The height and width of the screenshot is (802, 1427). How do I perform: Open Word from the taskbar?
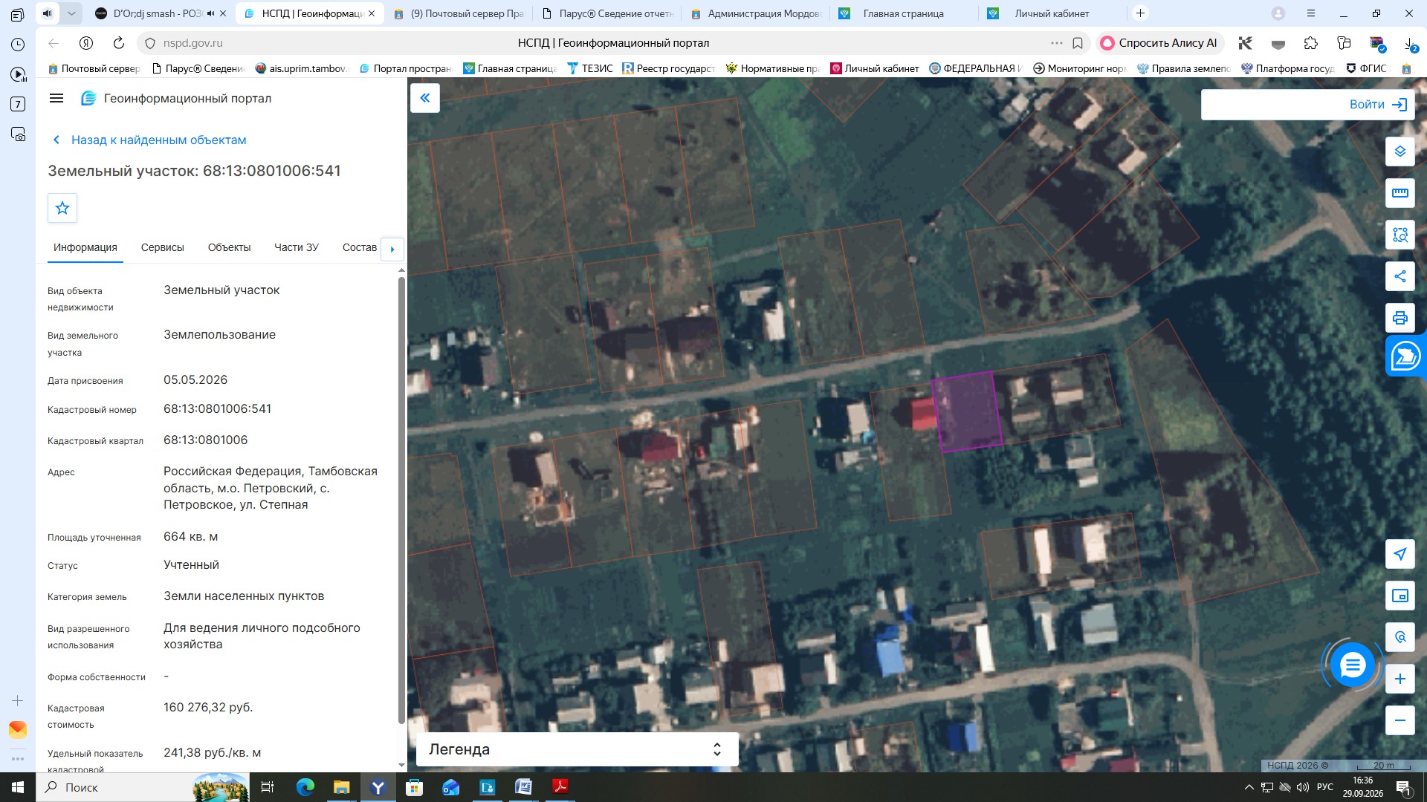point(523,787)
